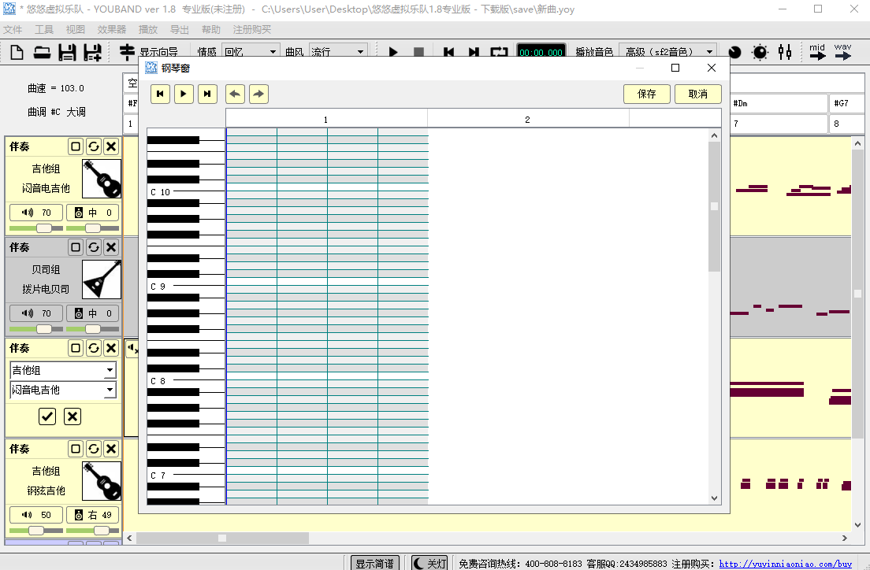
Task: Click the wav export icon
Action: 842,53
